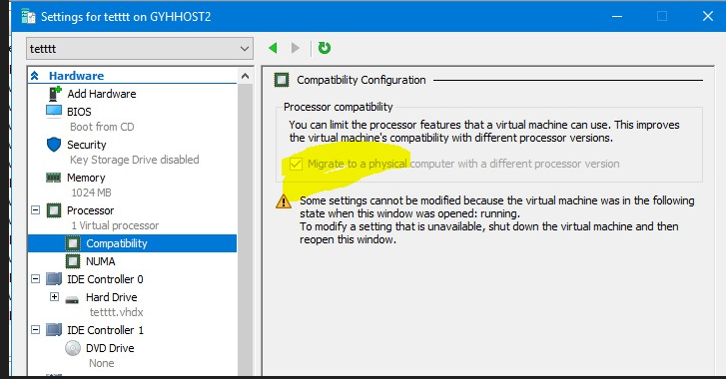Select Add Hardware in the tree

click(x=102, y=94)
